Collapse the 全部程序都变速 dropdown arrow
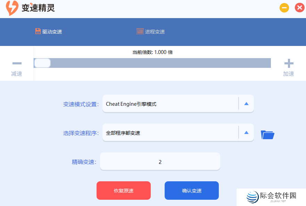Image resolution: width=306 pixels, height=206 pixels. [247, 133]
